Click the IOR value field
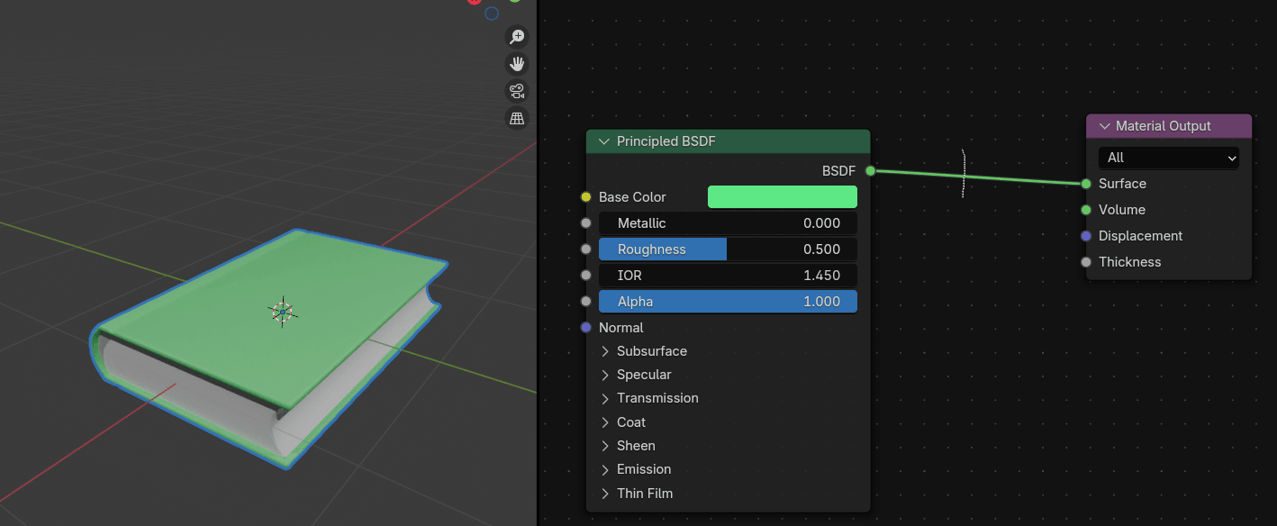1277x526 pixels. [x=728, y=276]
